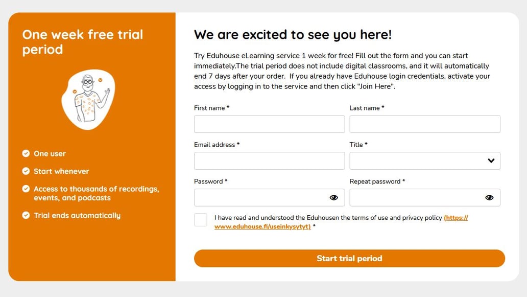Click the Start whenever checkmark icon
This screenshot has width=527, height=297.
(x=26, y=171)
